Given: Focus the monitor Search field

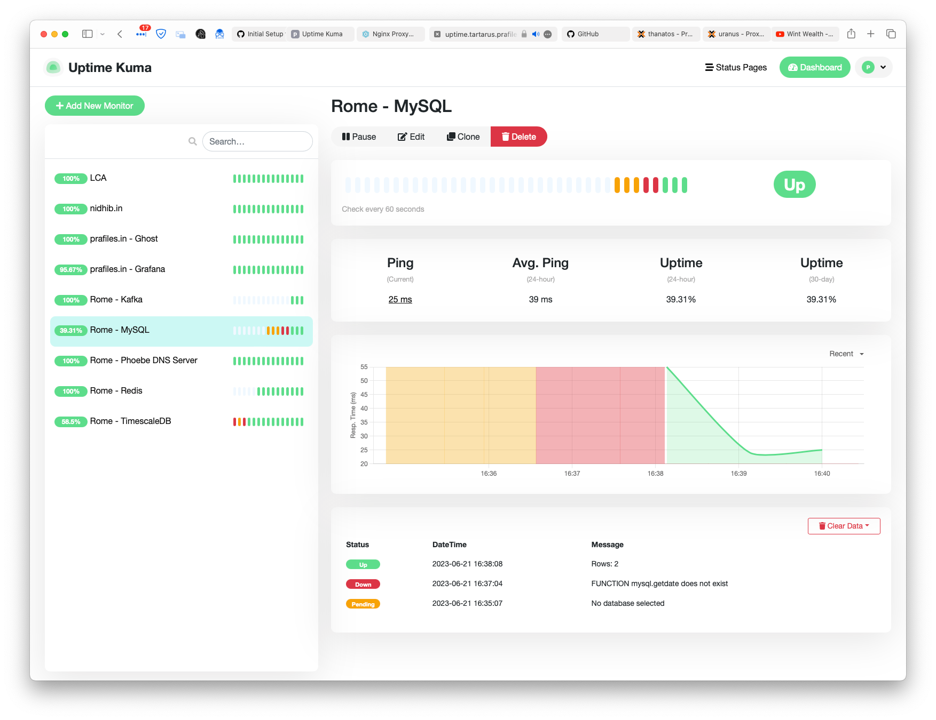Looking at the screenshot, I should coord(257,141).
